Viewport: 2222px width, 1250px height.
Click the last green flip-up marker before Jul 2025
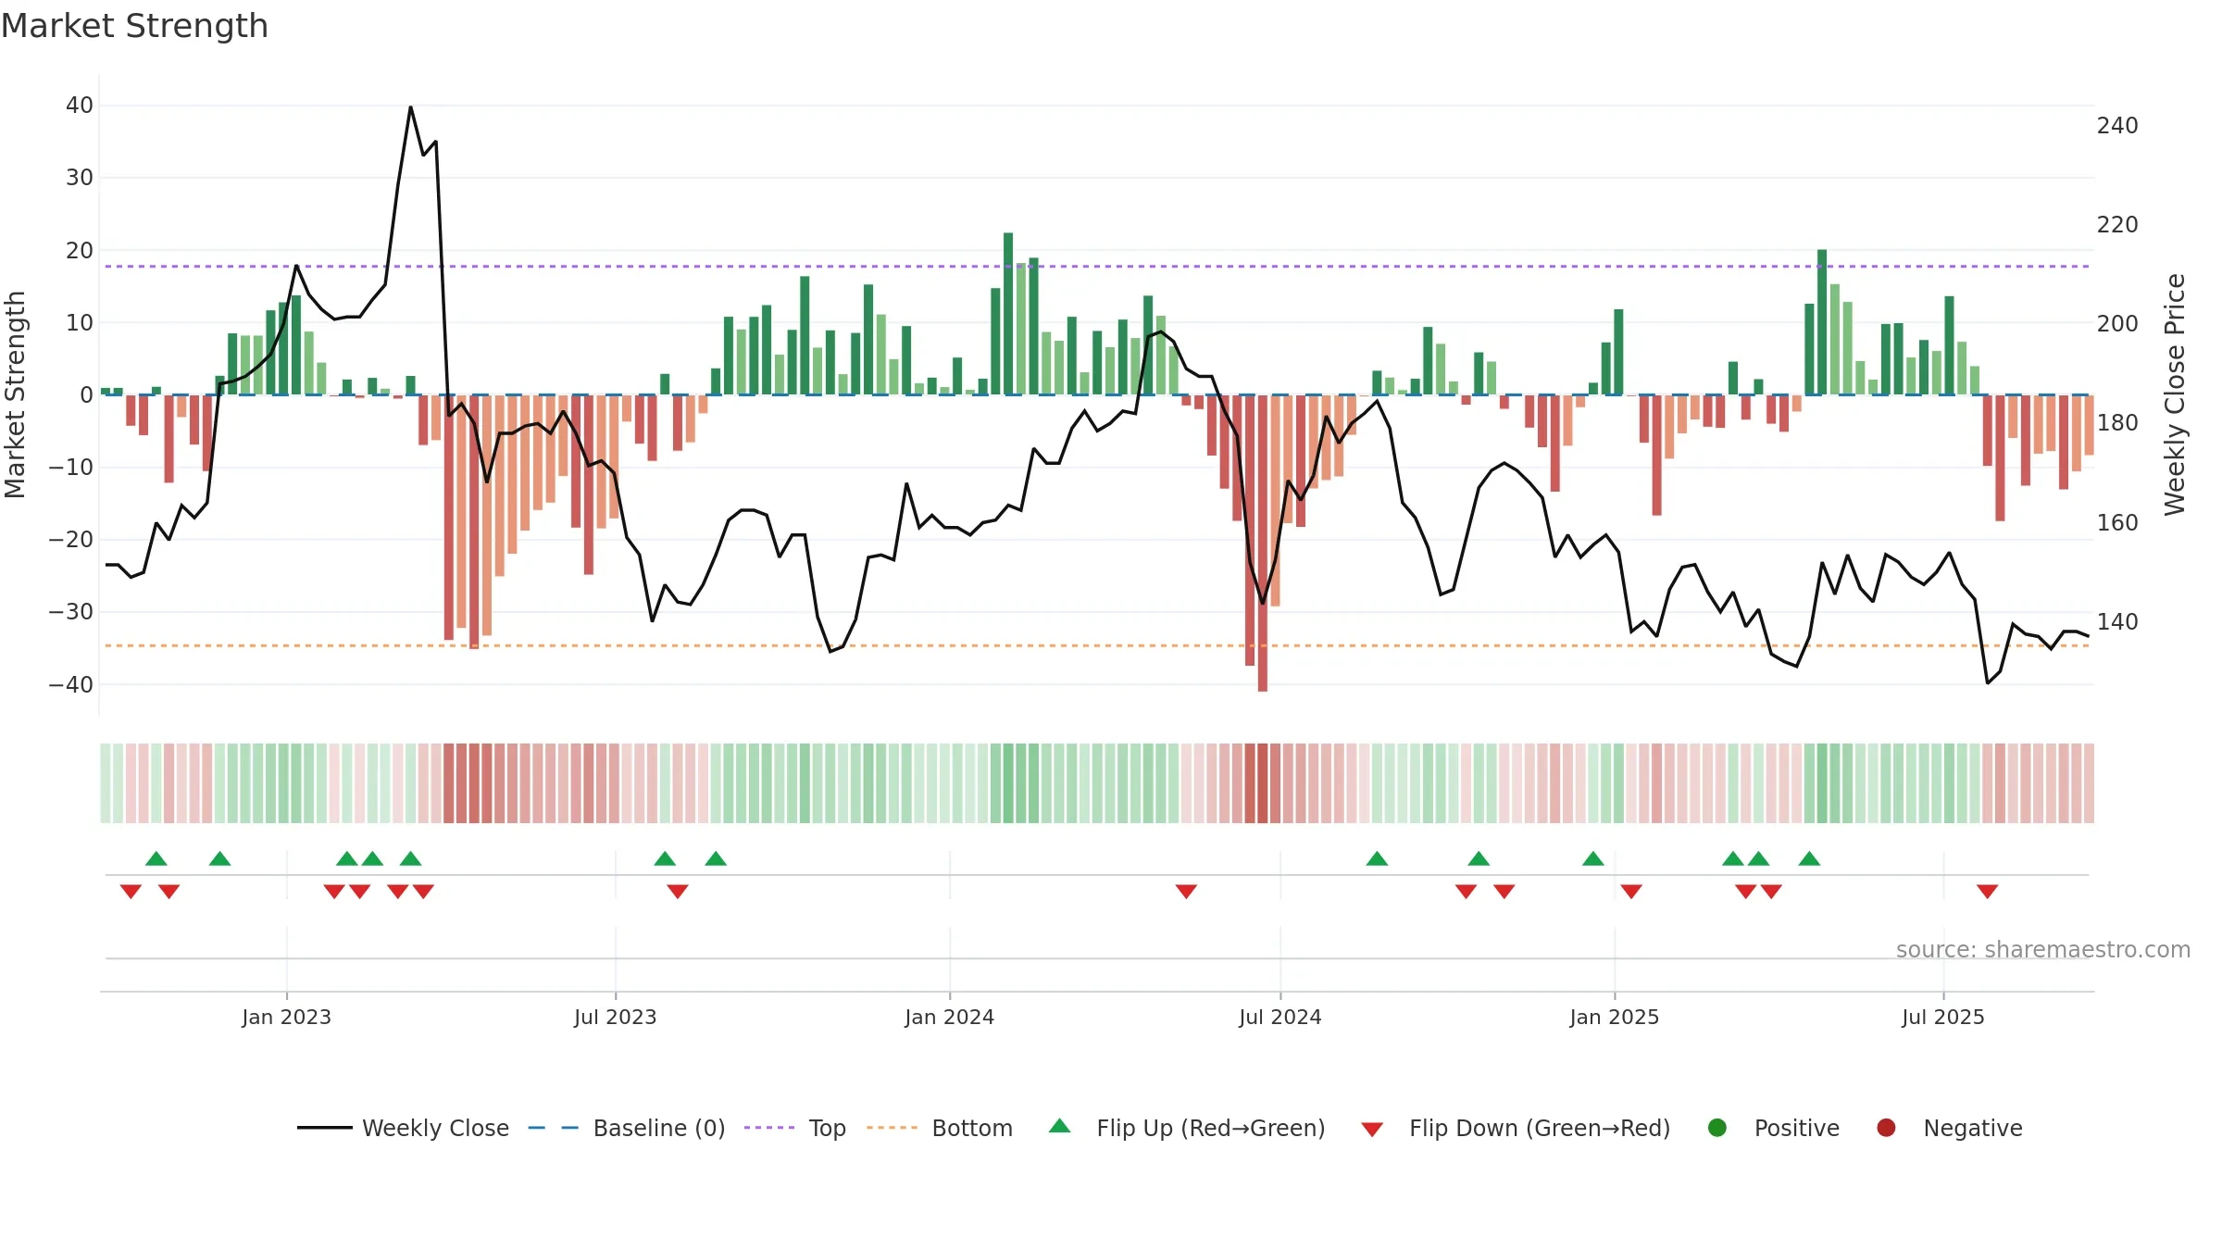point(1809,858)
